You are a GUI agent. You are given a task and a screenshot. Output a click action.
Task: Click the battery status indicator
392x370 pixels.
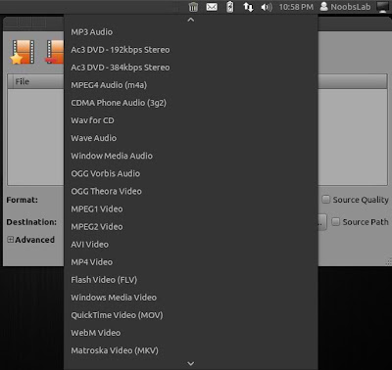230,7
